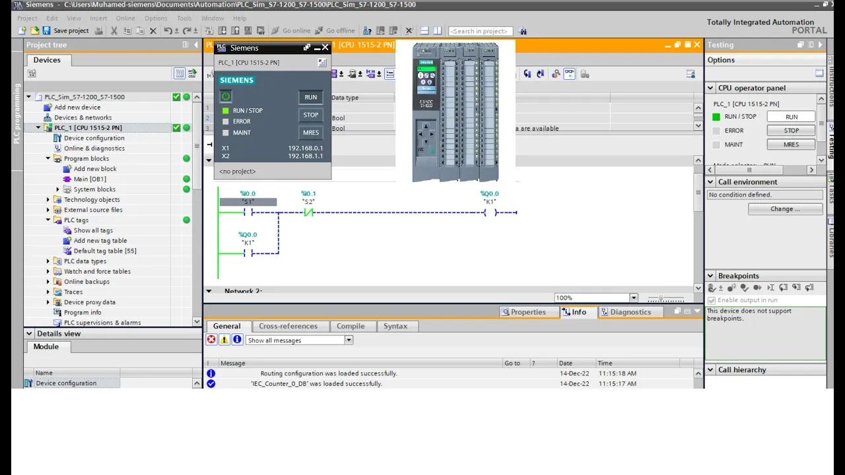Collapse the PLC tags folder
This screenshot has height=475, width=845.
[48, 220]
